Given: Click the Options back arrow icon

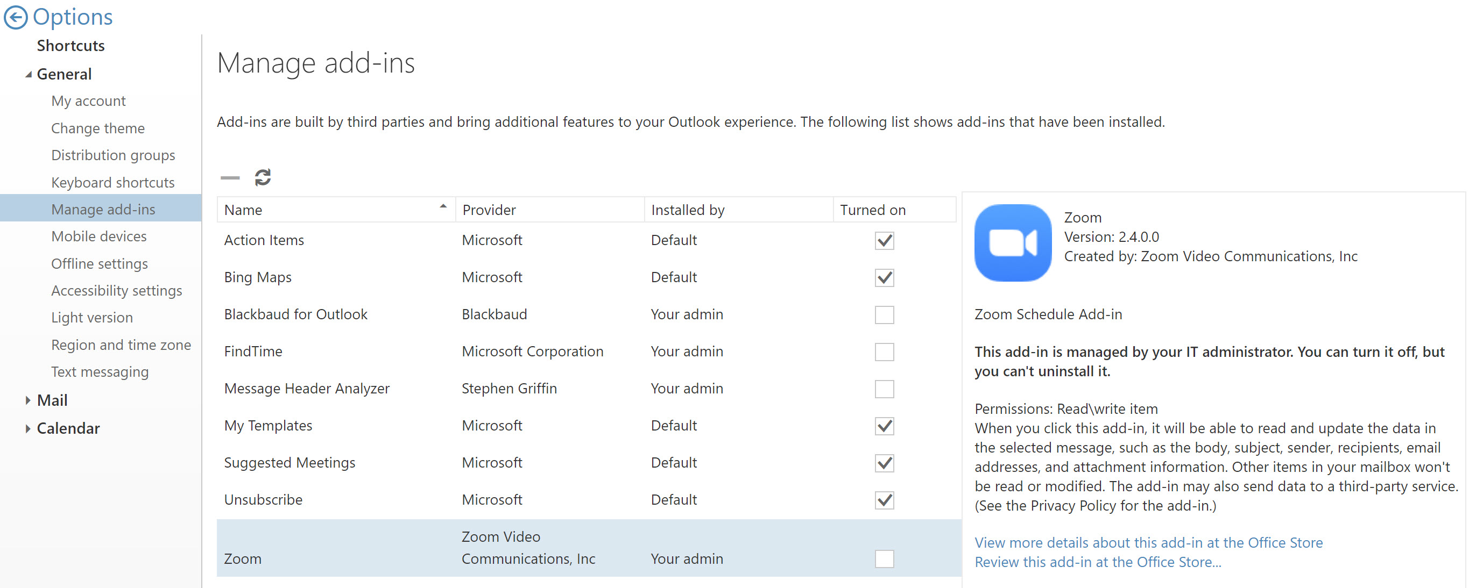Looking at the screenshot, I should [16, 16].
